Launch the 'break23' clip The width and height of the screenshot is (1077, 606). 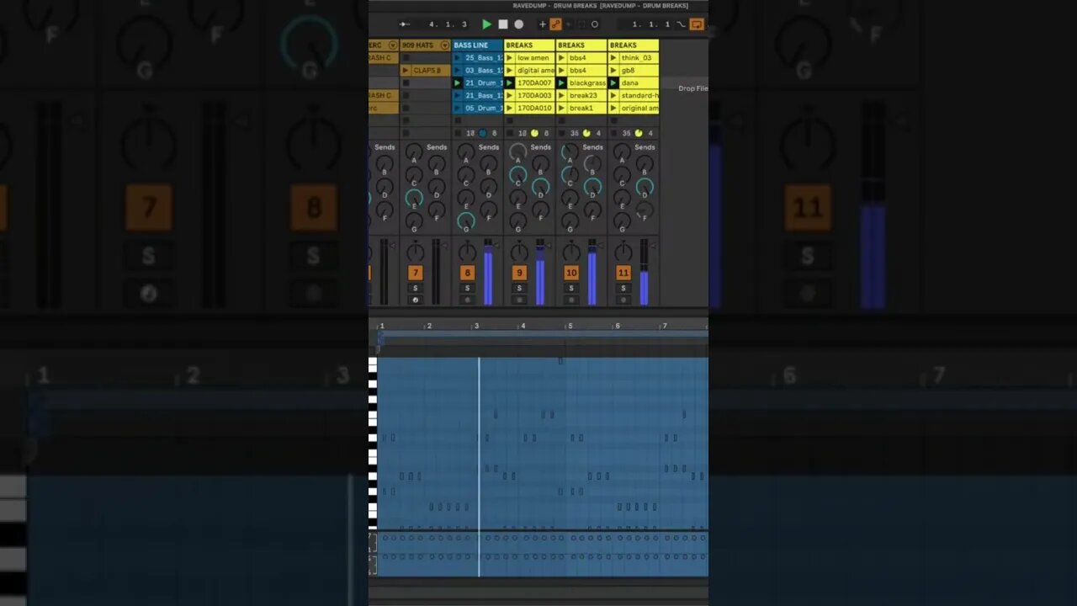click(x=561, y=96)
